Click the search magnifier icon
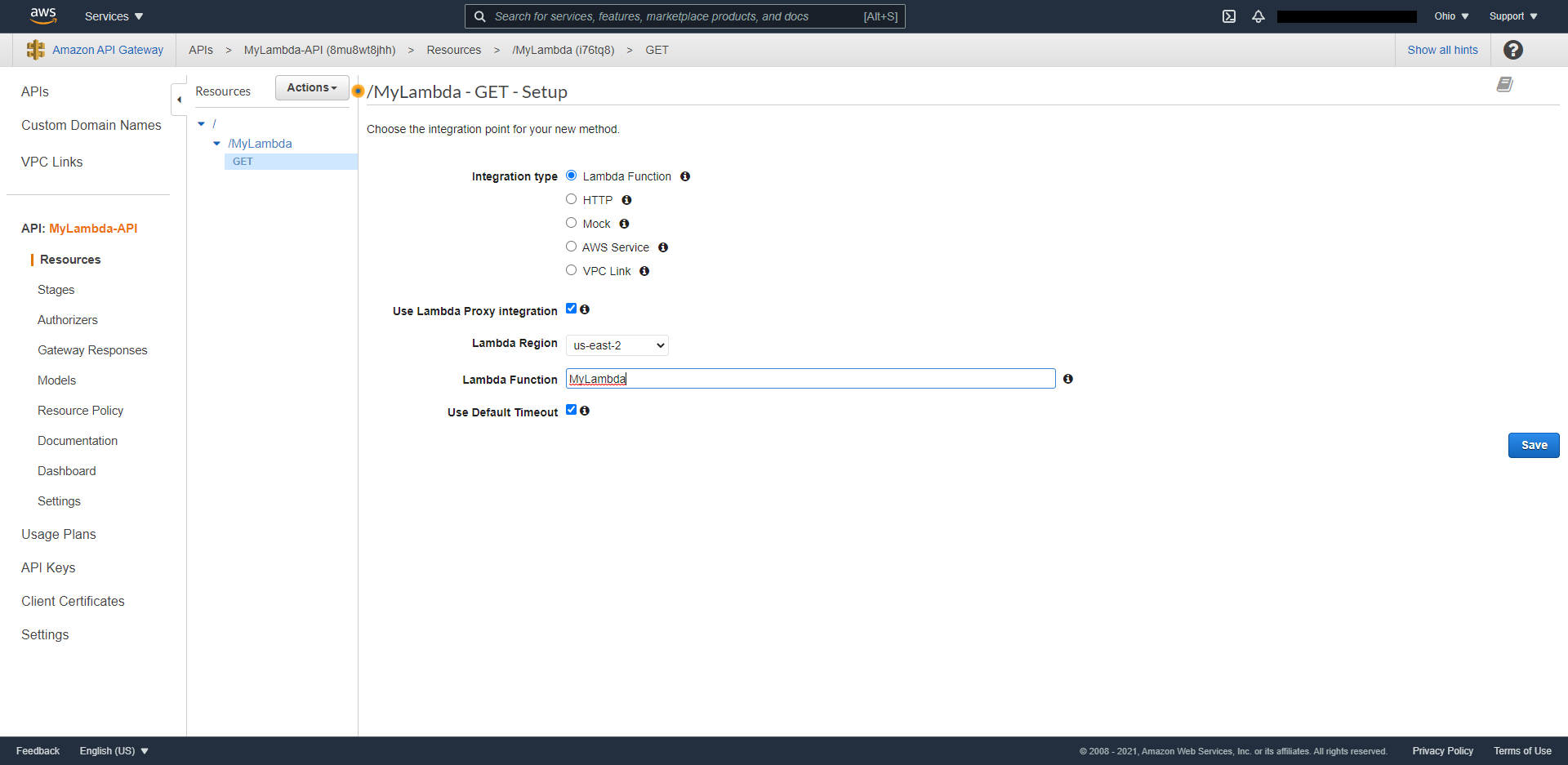This screenshot has height=765, width=1568. pyautogui.click(x=480, y=16)
